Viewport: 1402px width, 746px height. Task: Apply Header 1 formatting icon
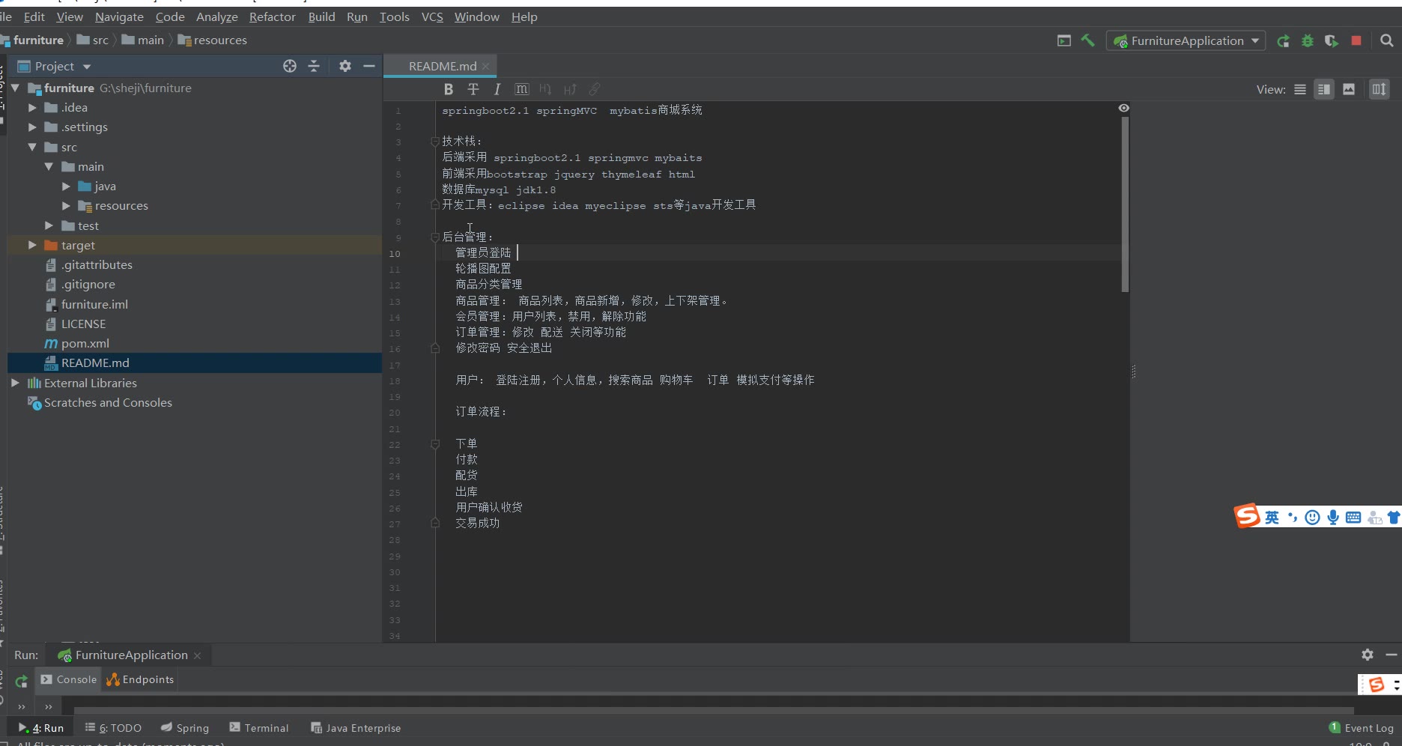pos(545,89)
